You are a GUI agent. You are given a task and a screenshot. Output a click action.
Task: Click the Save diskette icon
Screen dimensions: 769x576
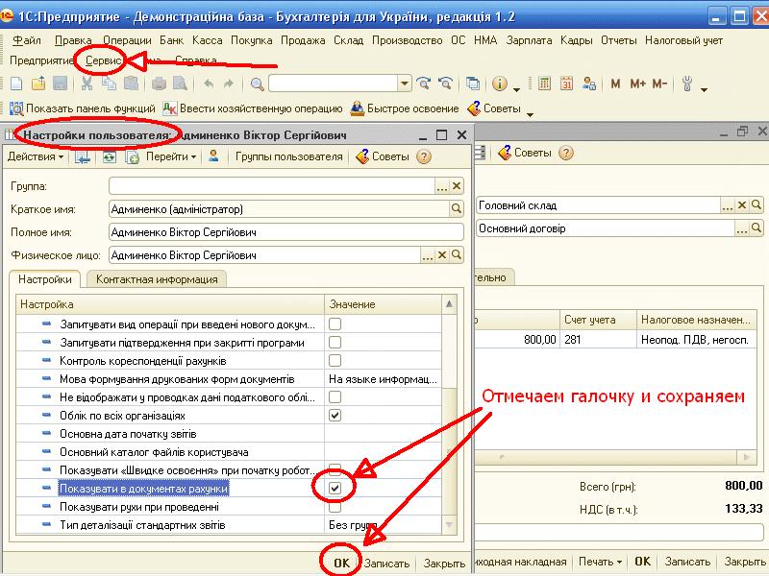[x=60, y=84]
